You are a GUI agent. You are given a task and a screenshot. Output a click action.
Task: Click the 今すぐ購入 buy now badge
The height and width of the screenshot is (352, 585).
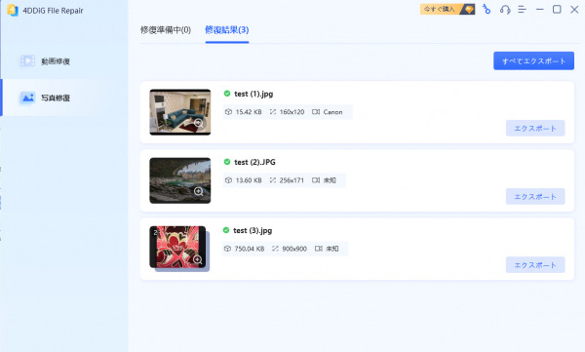[448, 9]
